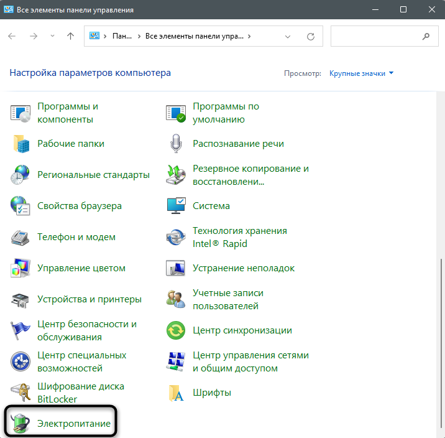Open 'Свойства браузера' link

pos(80,206)
